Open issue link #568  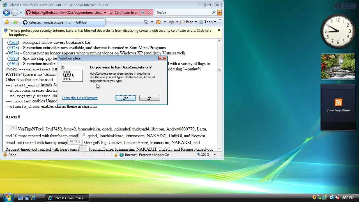[13, 42]
